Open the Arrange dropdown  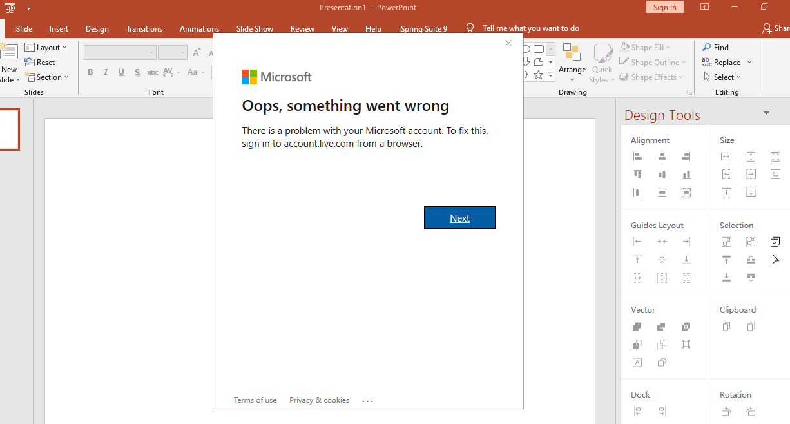pyautogui.click(x=572, y=63)
